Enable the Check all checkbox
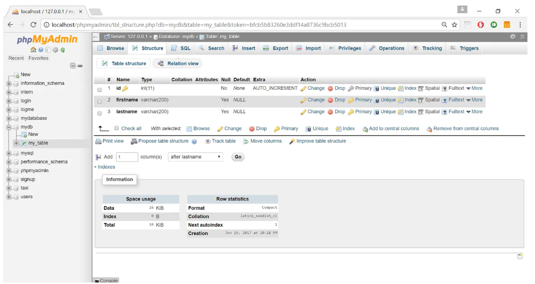This screenshot has width=535, height=284. [x=117, y=129]
